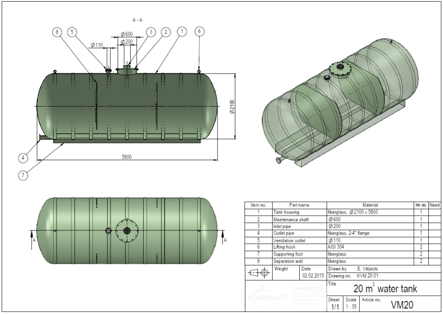Select the '20 m³ water tank' title field
Screen dimensions: 443x314
tap(385, 289)
